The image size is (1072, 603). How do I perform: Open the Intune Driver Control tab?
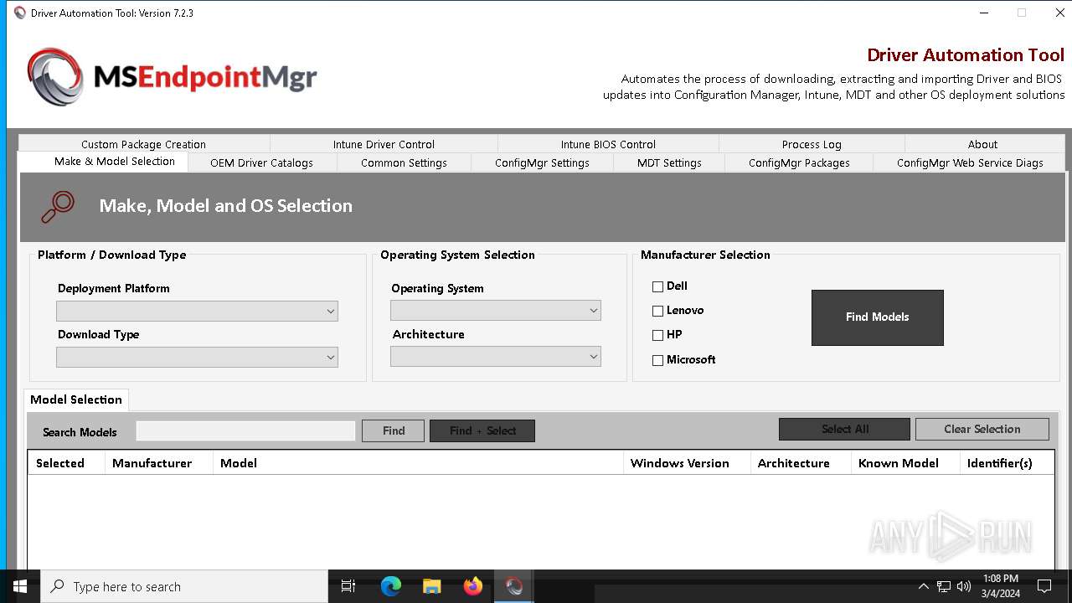coord(384,144)
